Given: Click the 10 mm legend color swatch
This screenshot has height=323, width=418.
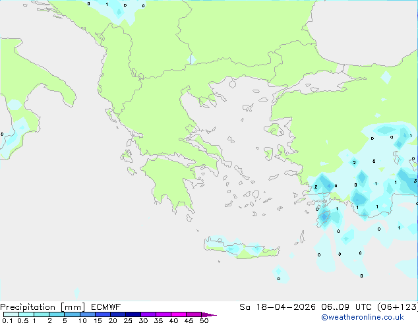Looking at the screenshot, I should (87, 314).
